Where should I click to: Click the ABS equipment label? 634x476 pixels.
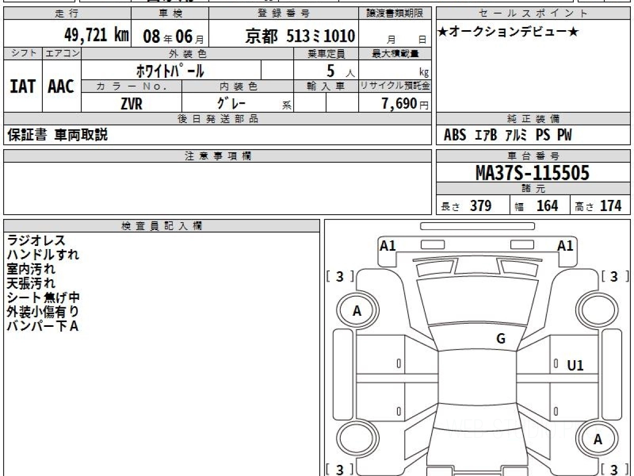pyautogui.click(x=455, y=135)
